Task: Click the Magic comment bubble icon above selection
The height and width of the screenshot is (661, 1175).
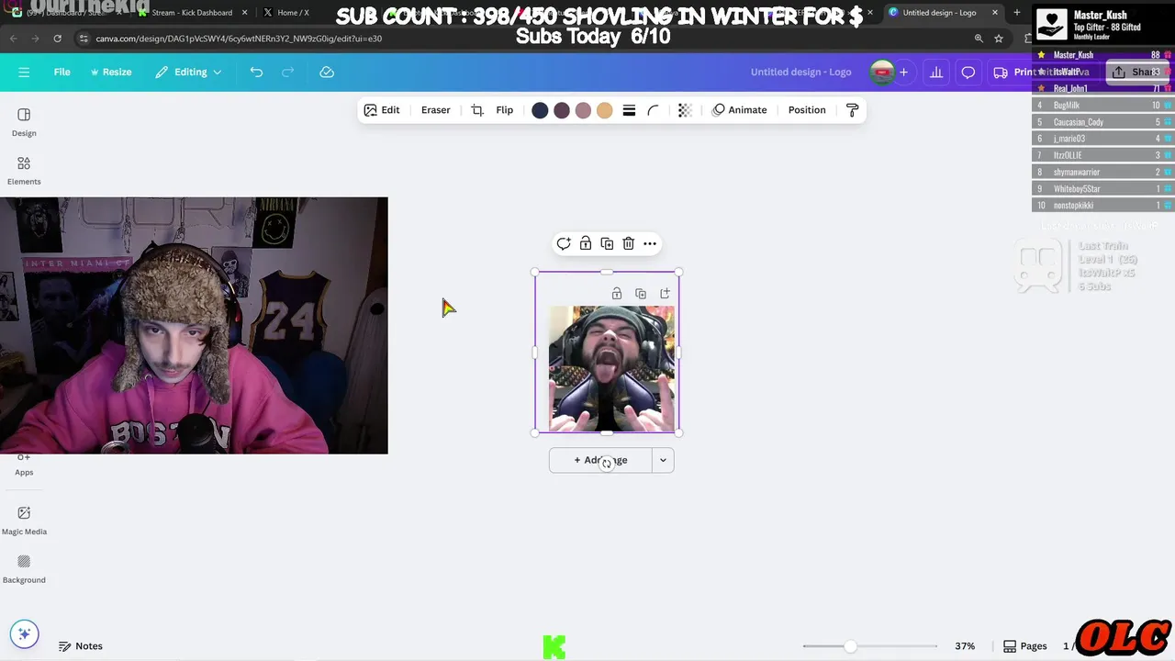Action: 564,243
